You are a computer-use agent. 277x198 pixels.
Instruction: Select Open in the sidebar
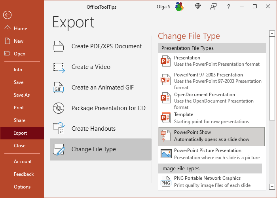[22, 54]
